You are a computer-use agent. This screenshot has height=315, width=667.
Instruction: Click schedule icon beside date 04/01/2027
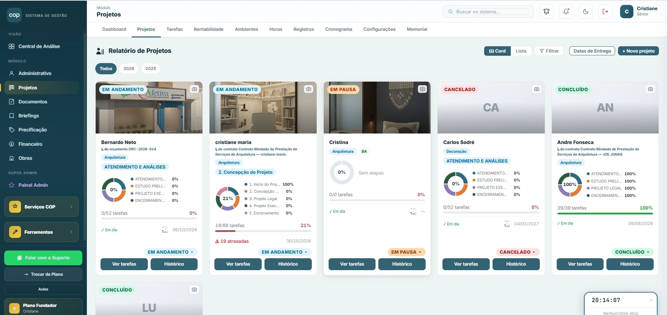coord(507,224)
